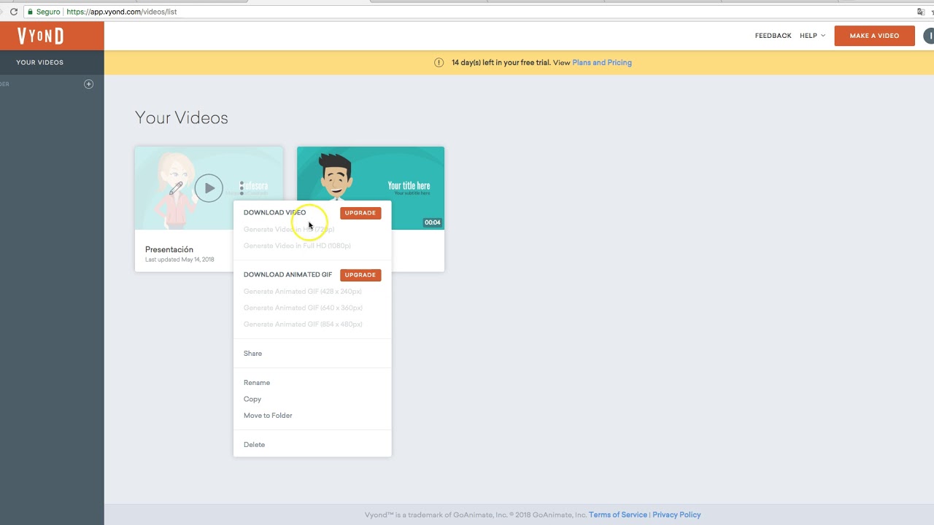Screen dimensions: 934x525
Task: Click Upgrade next to Download Animated GIF
Action: point(360,275)
